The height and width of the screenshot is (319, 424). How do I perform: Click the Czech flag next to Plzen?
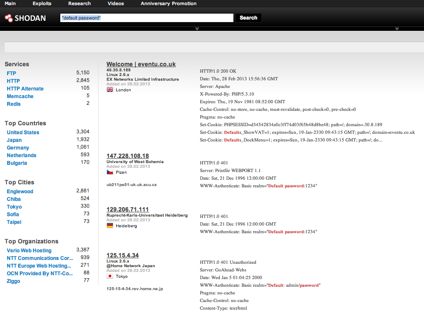pos(110,172)
